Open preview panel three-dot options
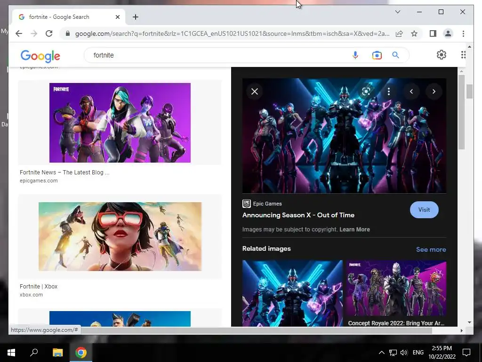Screen dimensions: 482x362 (x=388, y=91)
